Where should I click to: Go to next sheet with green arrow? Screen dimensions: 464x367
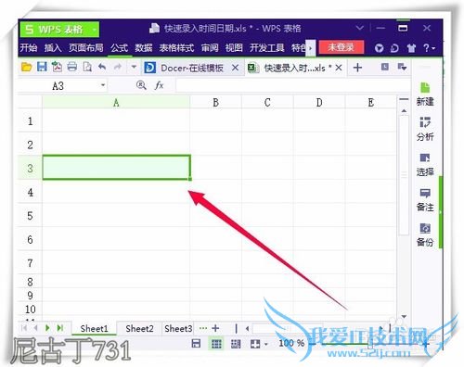pyautogui.click(x=47, y=328)
